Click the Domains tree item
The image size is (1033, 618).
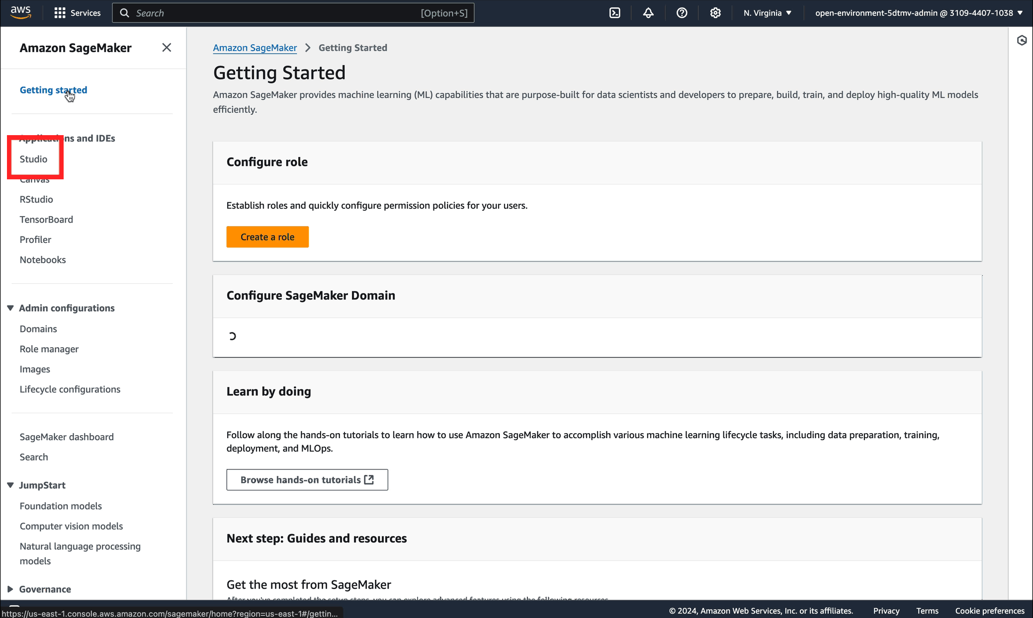tap(38, 328)
